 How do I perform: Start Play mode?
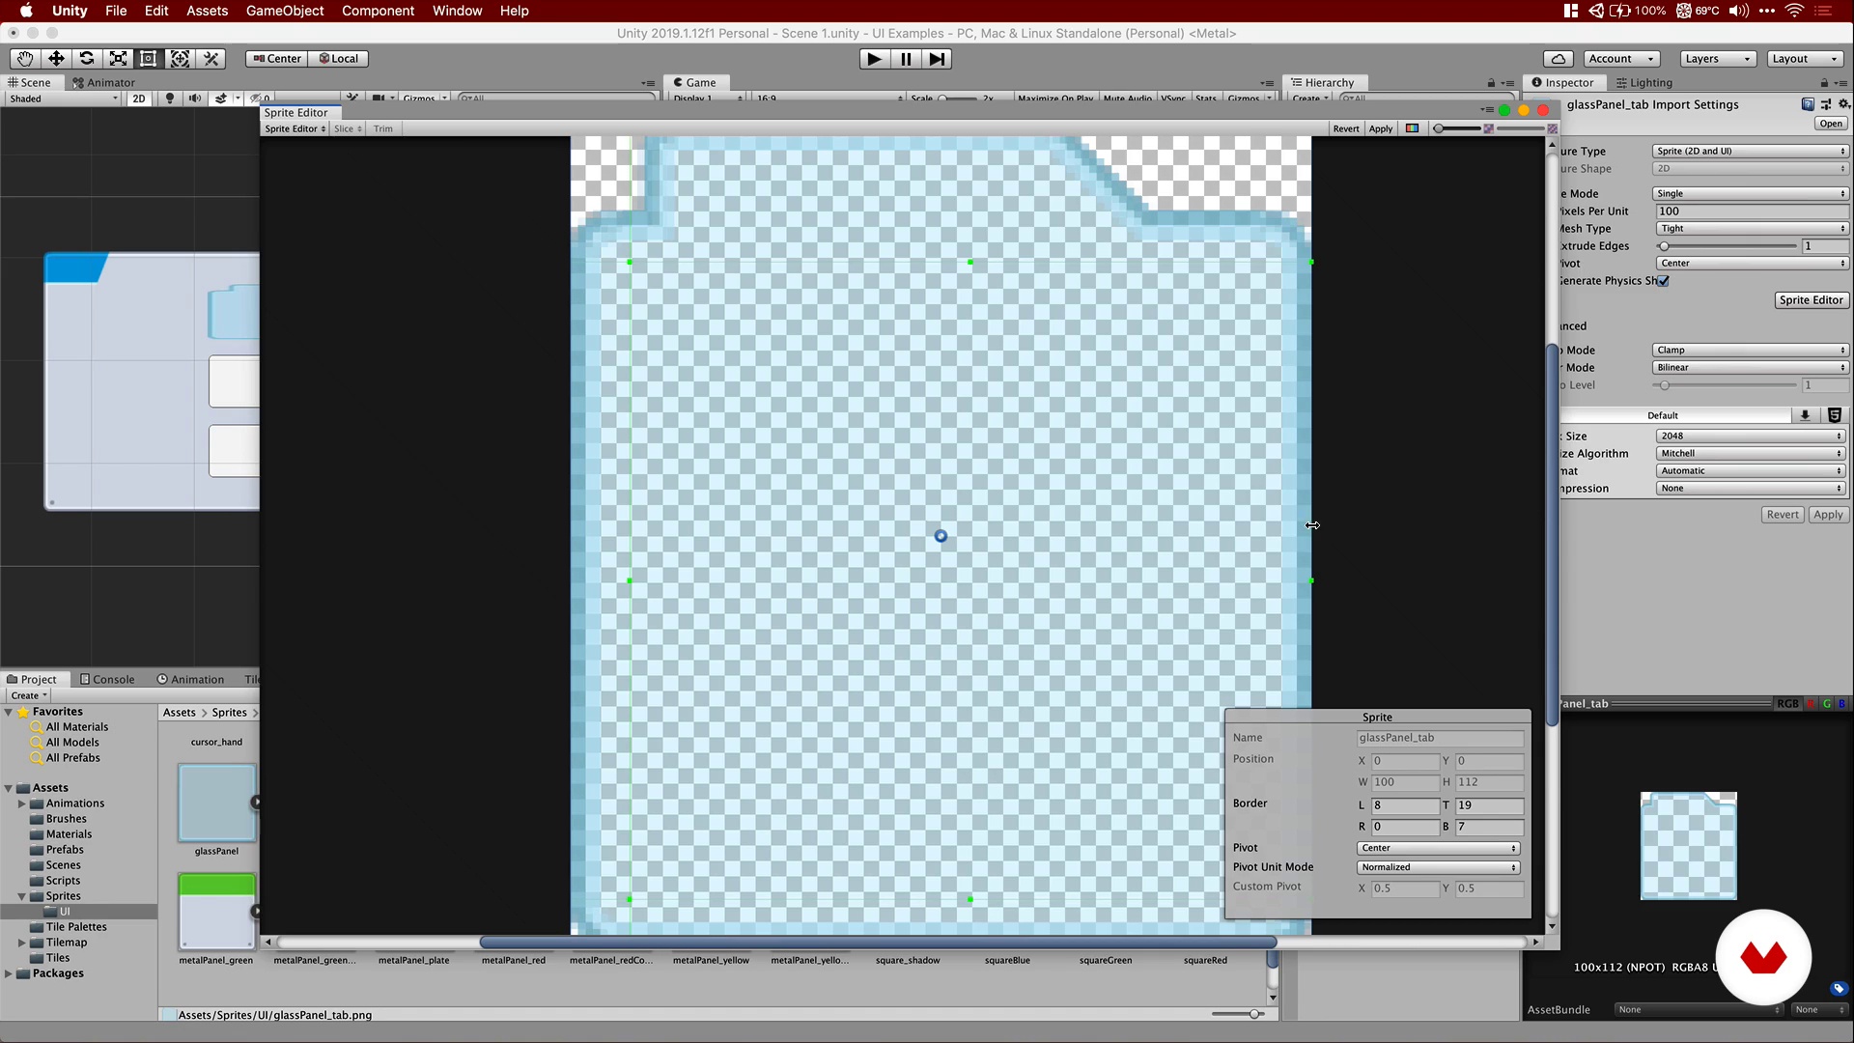pos(874,59)
